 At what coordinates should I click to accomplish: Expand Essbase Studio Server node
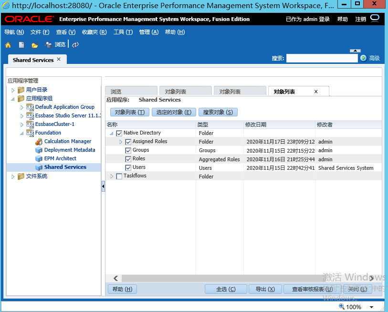tap(22, 116)
